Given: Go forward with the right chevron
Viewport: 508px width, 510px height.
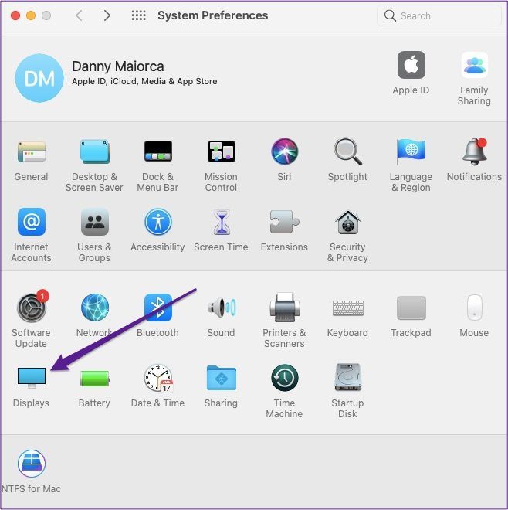Looking at the screenshot, I should point(107,15).
